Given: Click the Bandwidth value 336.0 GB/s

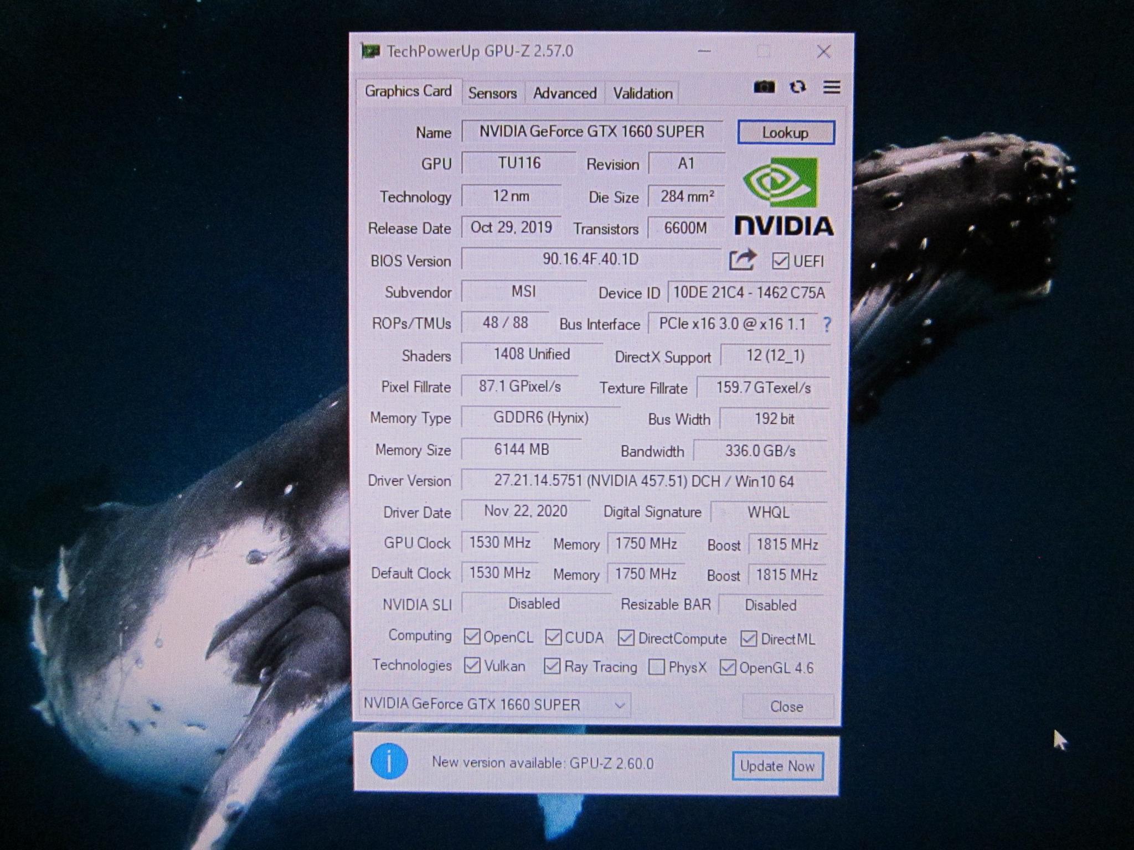Looking at the screenshot, I should click(x=760, y=451).
